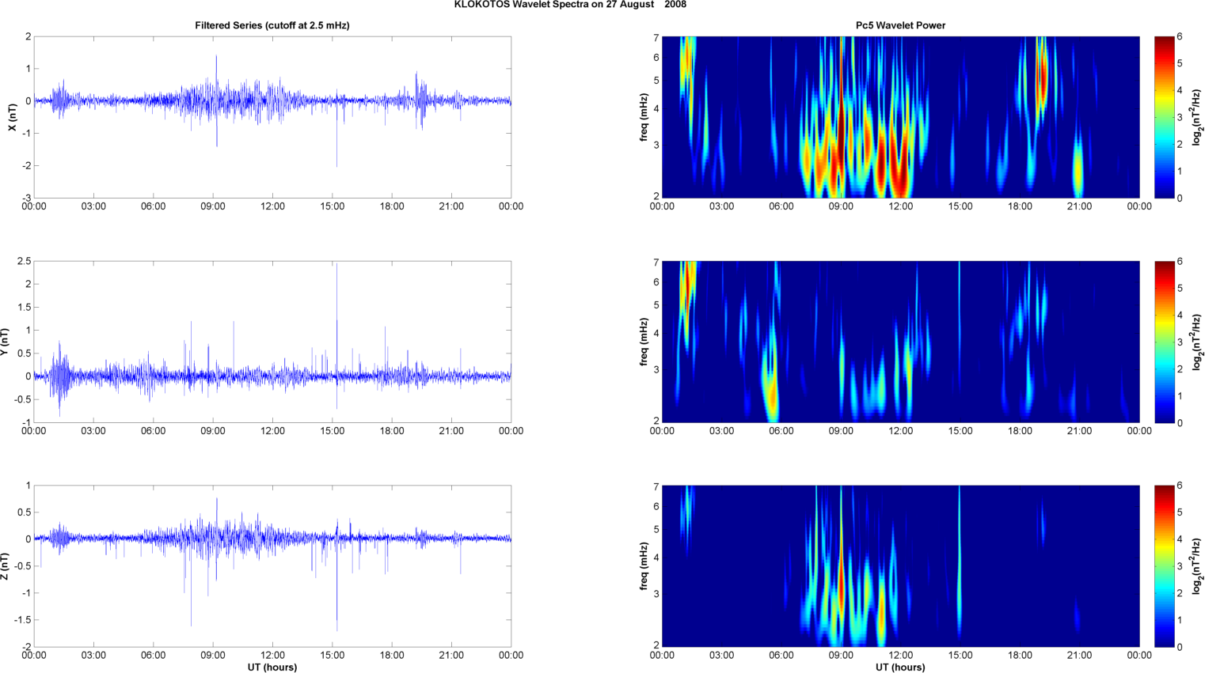Screen dimensions: 1205x673
Task: Click the Y component filtered time series plot
Action: click(272, 342)
